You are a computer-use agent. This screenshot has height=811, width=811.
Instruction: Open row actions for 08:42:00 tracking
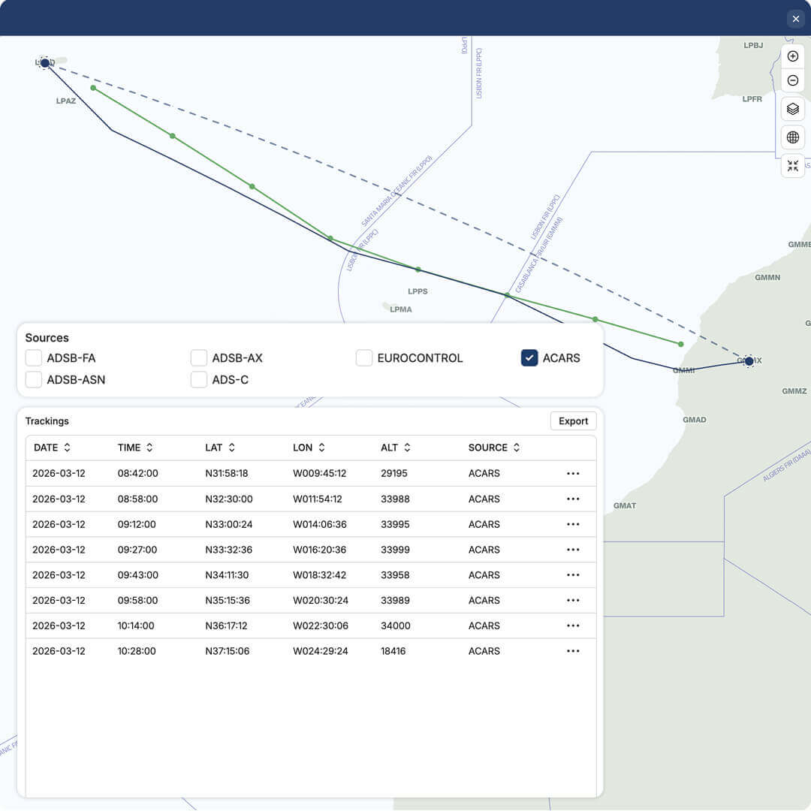(572, 473)
